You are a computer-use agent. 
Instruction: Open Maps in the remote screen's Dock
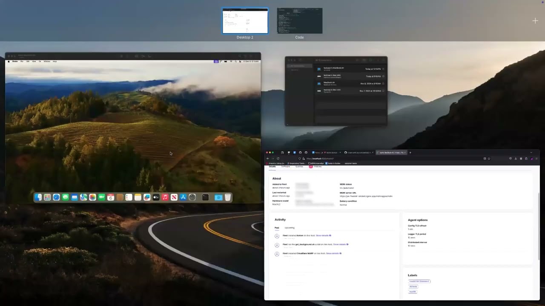[83, 197]
